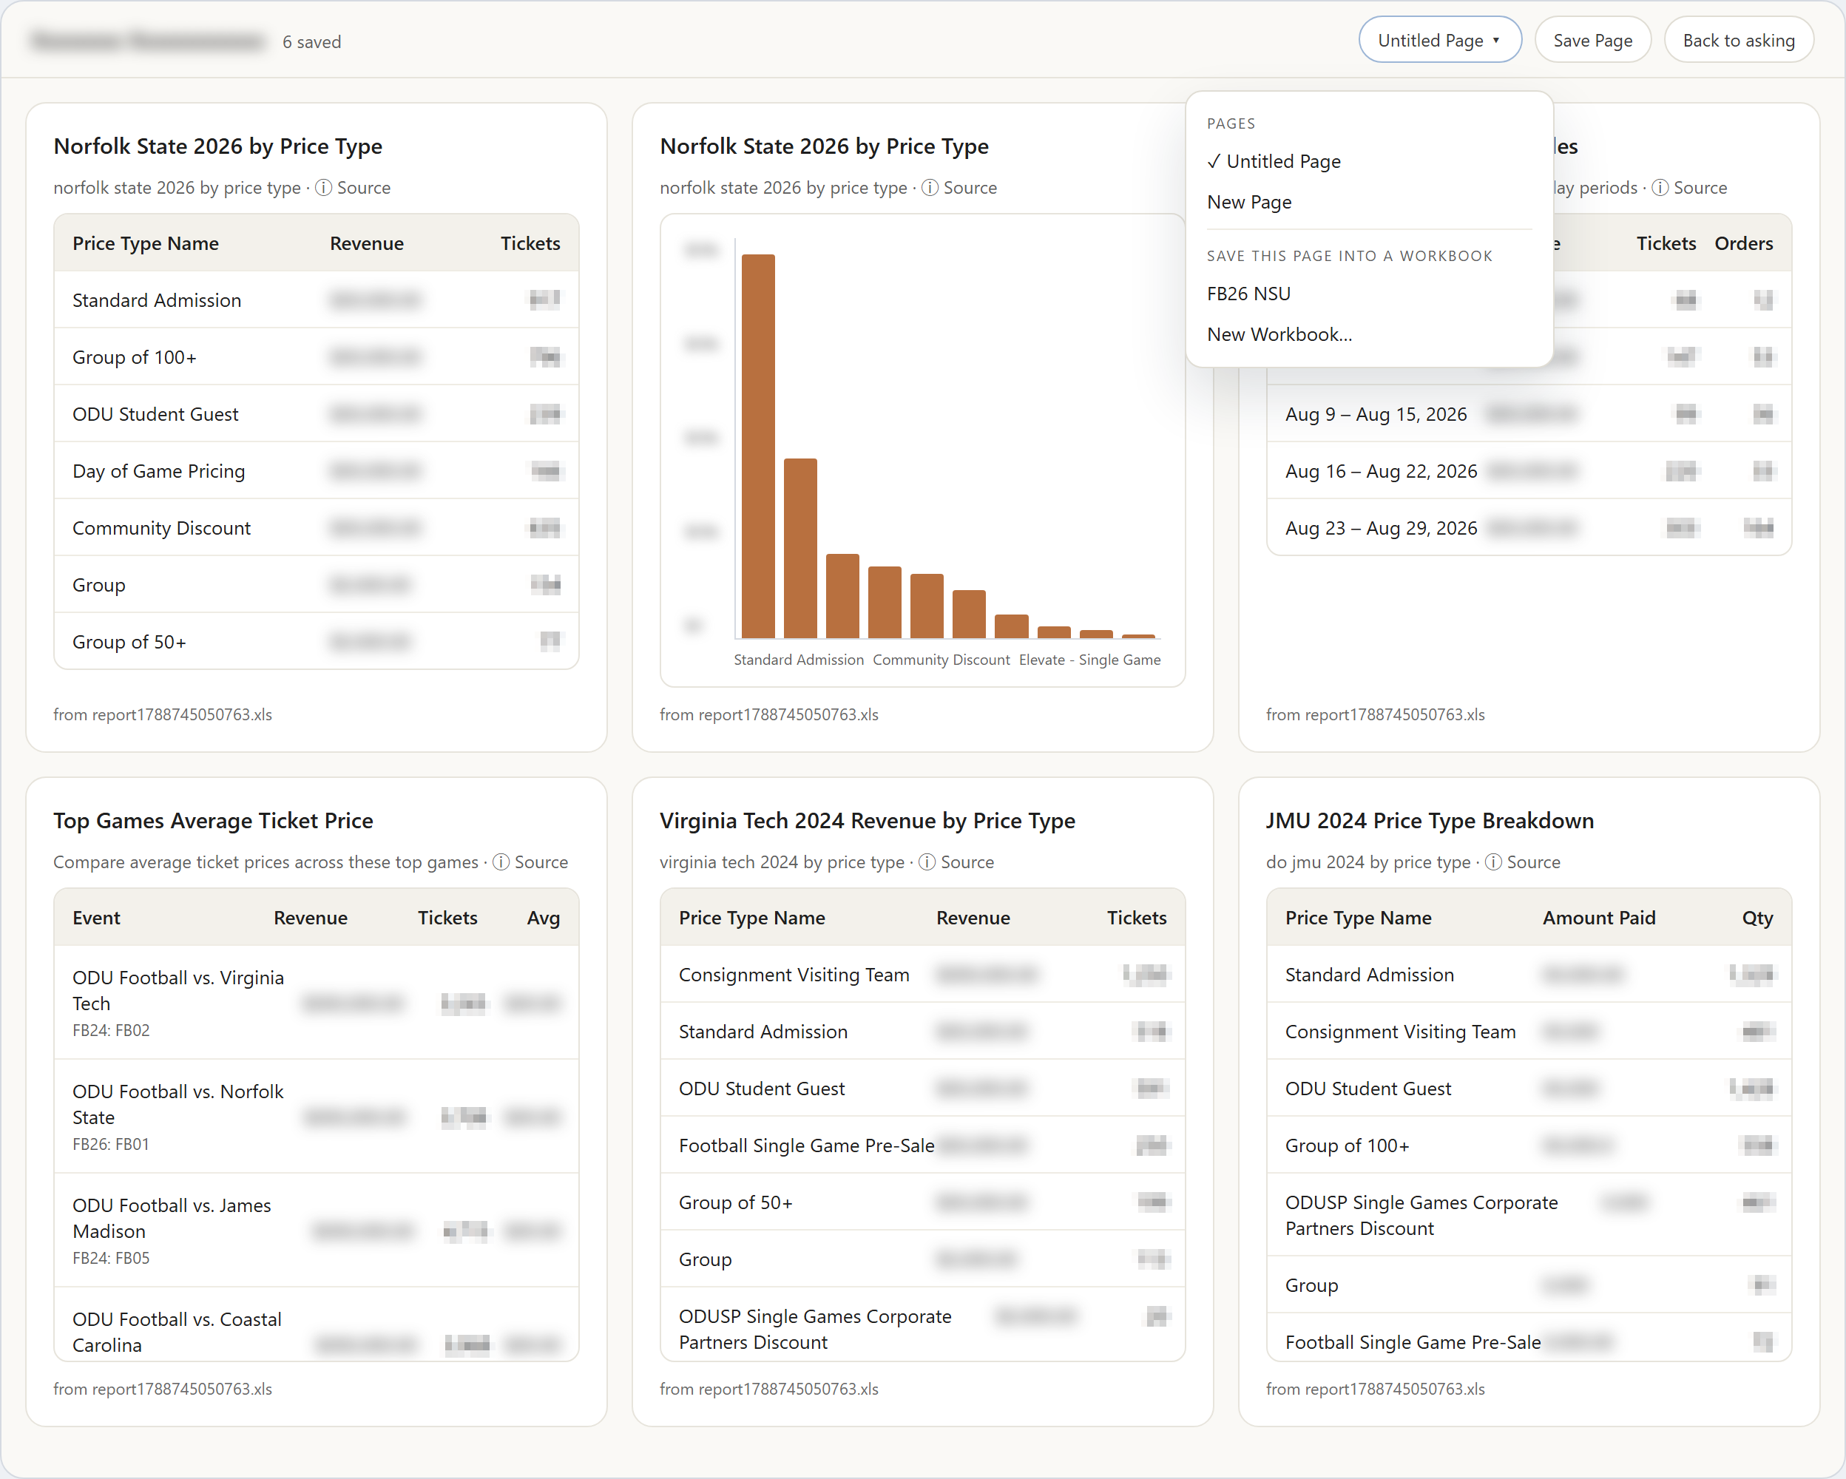Click the JMU 2024 Price Type Breakdown title

(1429, 821)
